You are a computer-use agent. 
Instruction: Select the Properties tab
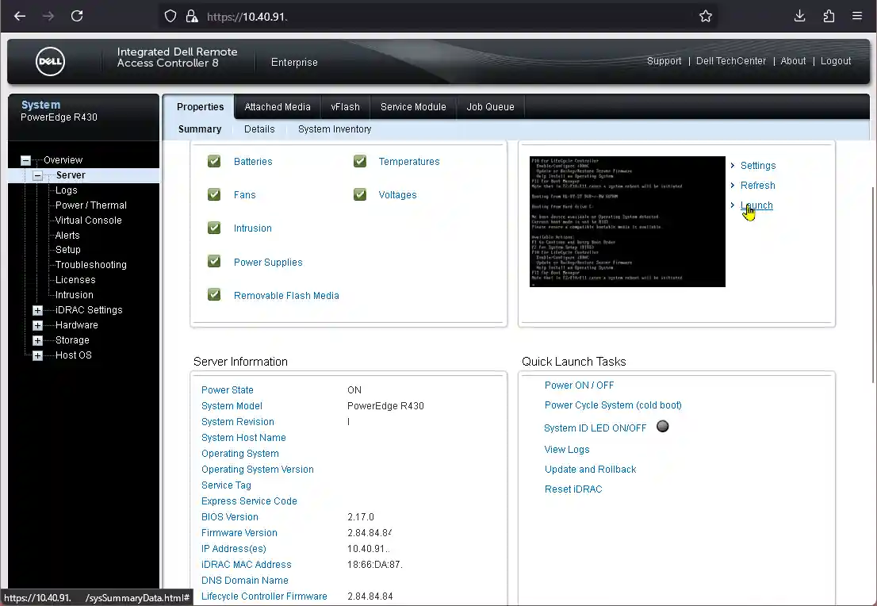[201, 107]
